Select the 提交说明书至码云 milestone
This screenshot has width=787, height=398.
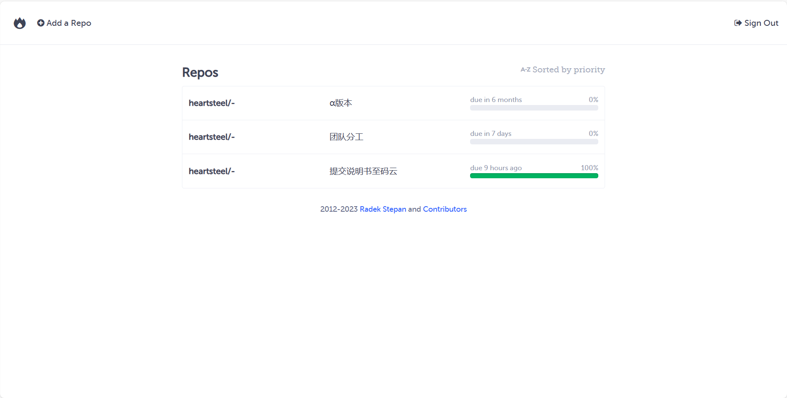pos(363,171)
